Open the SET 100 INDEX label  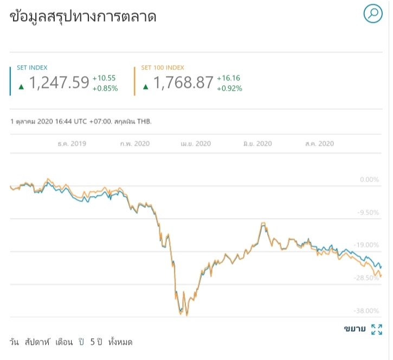pos(163,68)
